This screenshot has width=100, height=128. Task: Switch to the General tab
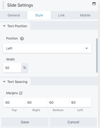pyautogui.click(x=14, y=15)
